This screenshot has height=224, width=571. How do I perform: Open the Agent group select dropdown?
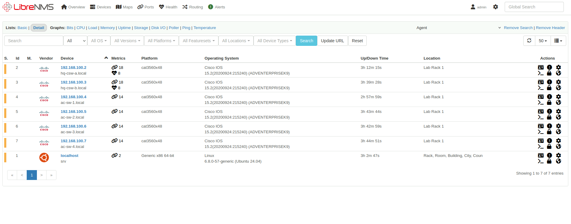pos(458,28)
